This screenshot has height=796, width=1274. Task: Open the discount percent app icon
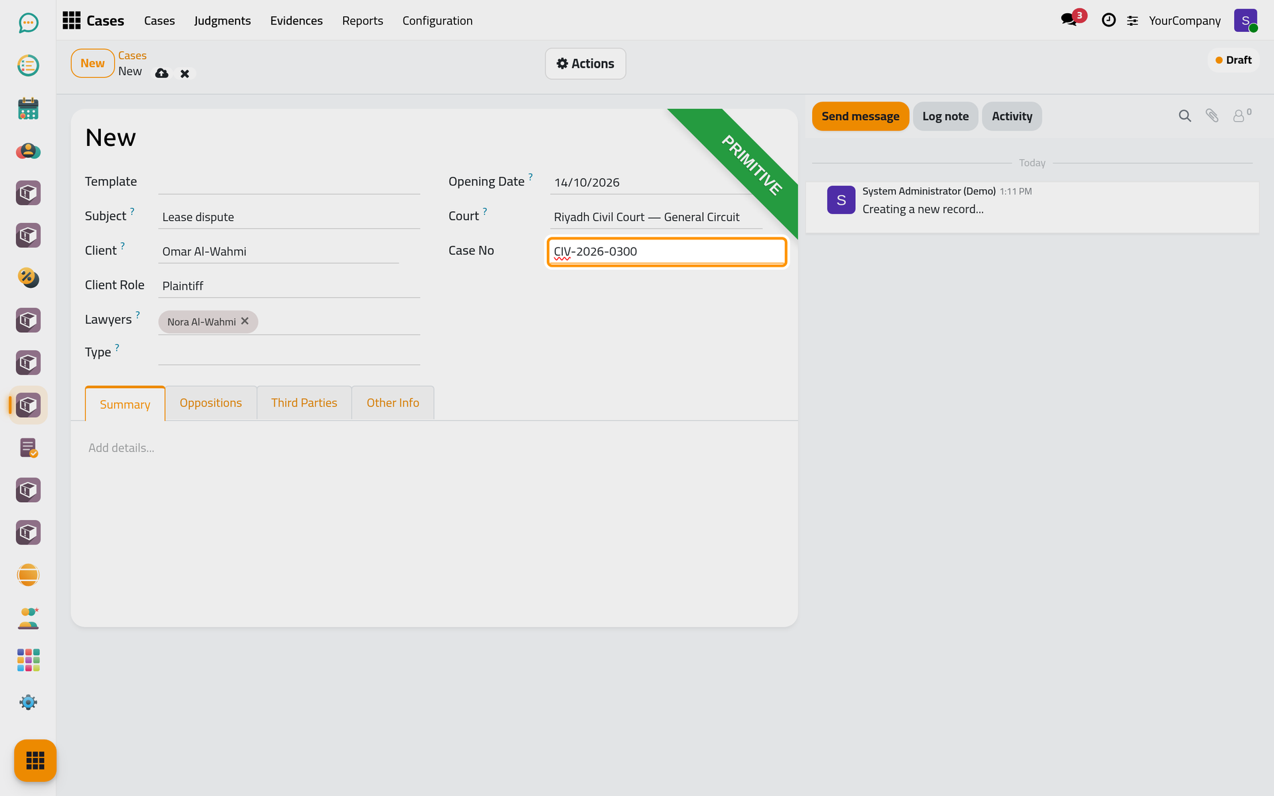pos(28,278)
